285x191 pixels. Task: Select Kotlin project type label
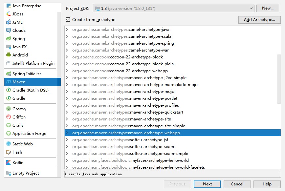(x=18, y=162)
